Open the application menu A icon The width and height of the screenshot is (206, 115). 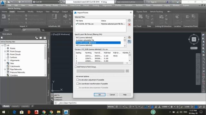tap(3, 3)
